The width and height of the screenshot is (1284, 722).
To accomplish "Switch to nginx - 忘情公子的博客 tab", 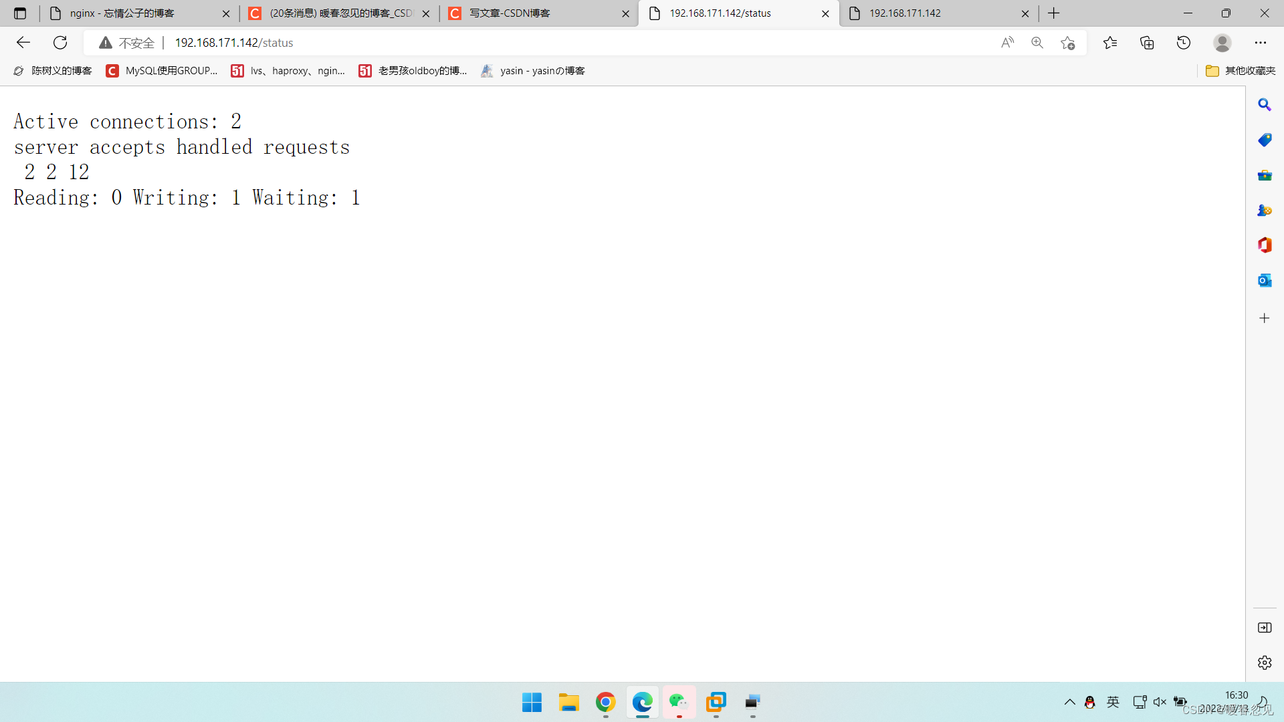I will [x=122, y=13].
